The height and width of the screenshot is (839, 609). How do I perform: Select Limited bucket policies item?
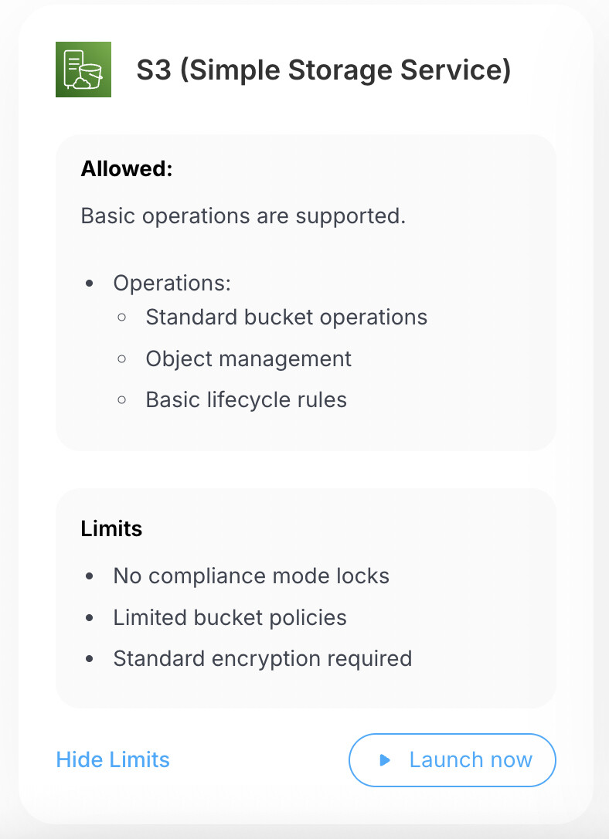230,618
